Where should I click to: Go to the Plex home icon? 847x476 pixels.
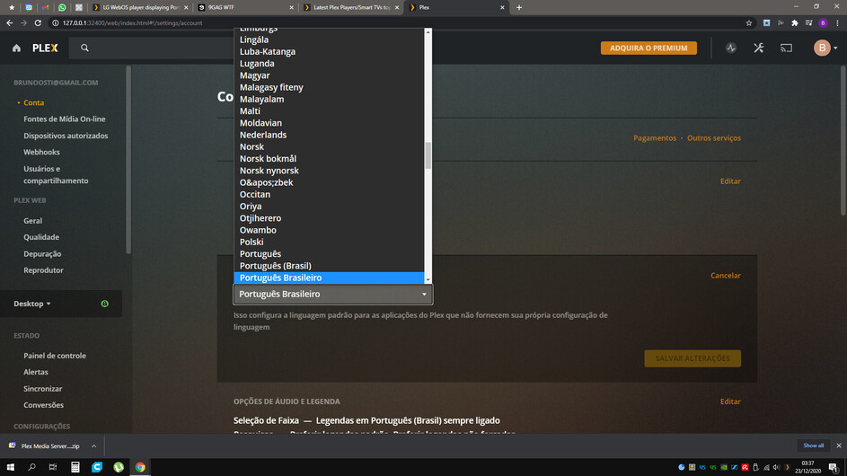(16, 48)
